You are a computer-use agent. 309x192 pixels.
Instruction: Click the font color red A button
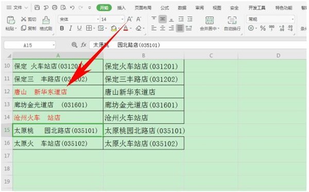[126, 28]
